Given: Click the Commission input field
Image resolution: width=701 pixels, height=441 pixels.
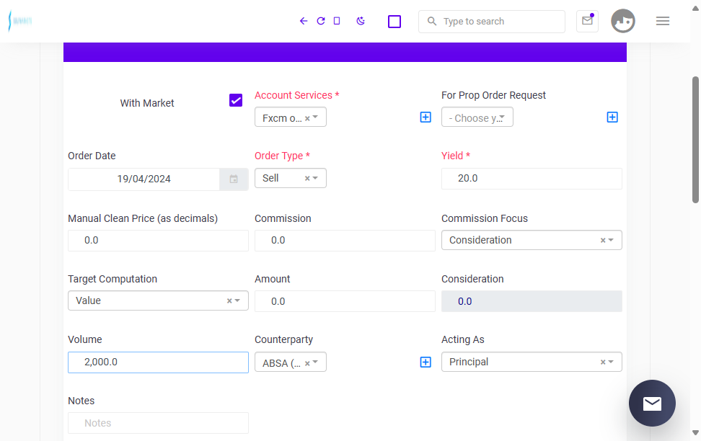Looking at the screenshot, I should click(x=345, y=241).
